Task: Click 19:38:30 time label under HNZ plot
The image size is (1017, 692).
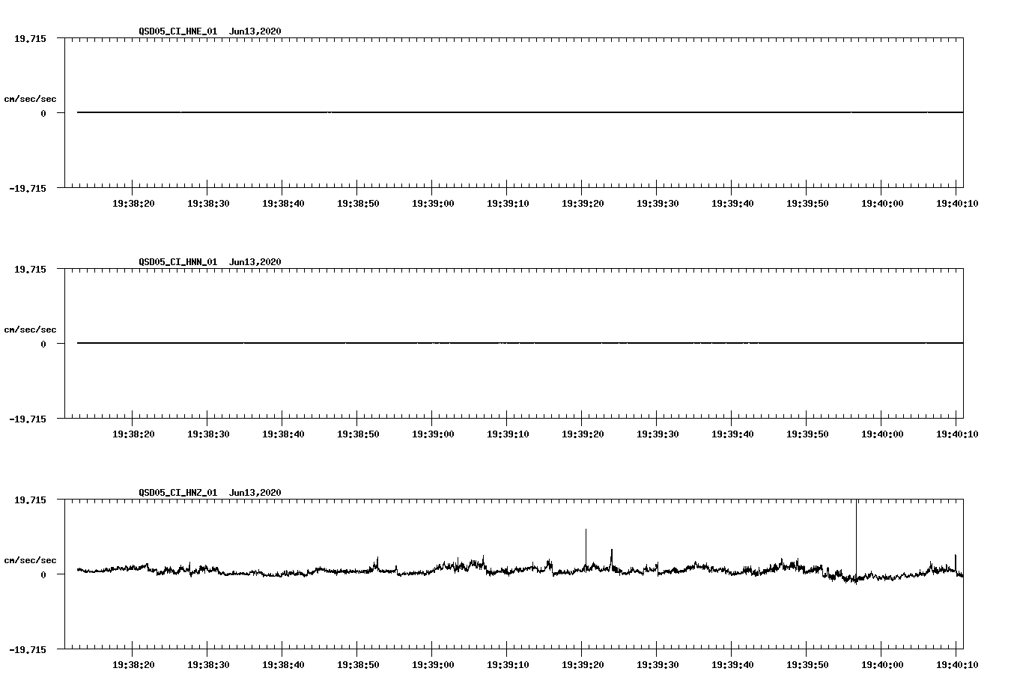Action: [x=208, y=665]
